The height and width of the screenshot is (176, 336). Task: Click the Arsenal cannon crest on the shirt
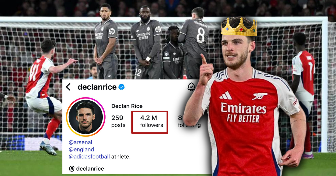259,96
